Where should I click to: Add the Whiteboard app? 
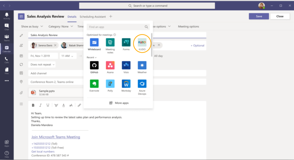click(94, 45)
